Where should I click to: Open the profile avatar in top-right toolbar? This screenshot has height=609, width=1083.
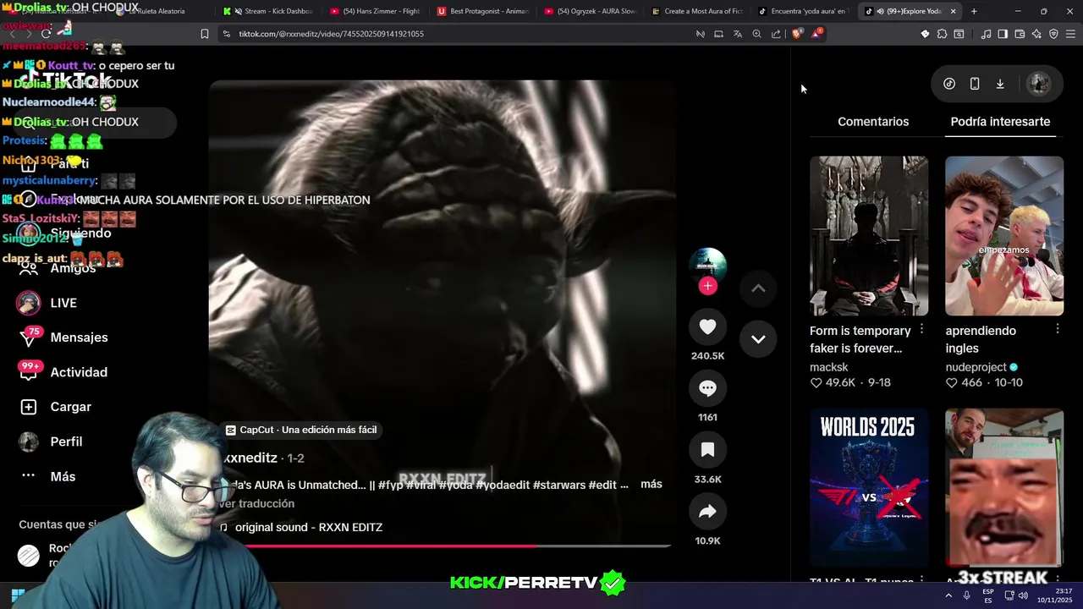[1038, 84]
